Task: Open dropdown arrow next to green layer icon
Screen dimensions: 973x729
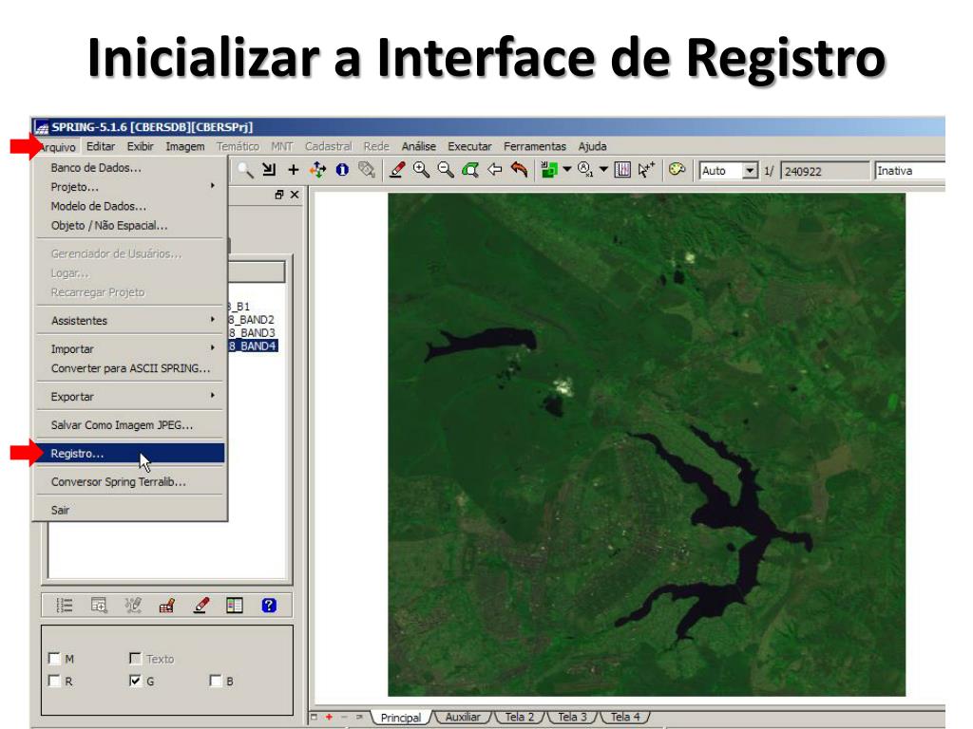Action: click(x=567, y=169)
